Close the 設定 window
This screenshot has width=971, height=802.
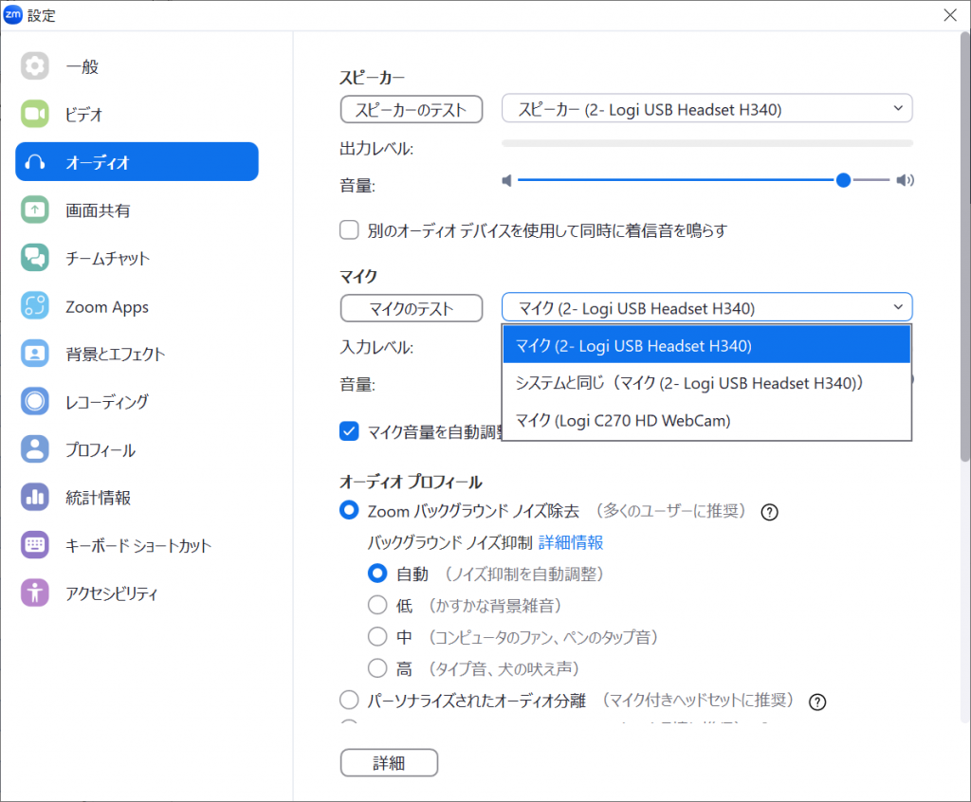point(950,15)
